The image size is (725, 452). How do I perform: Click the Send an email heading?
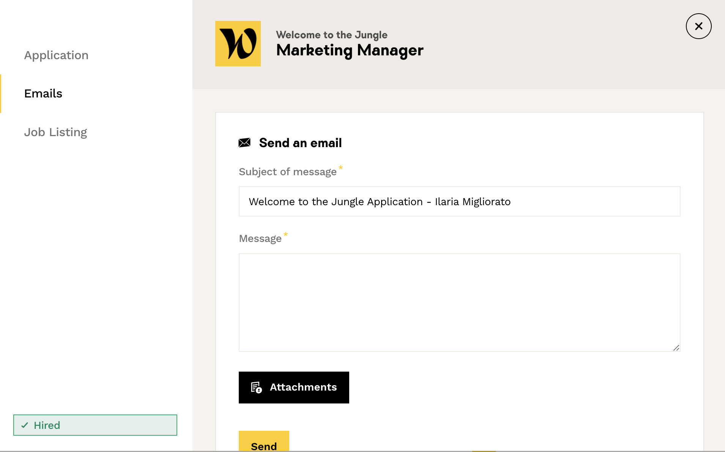(x=300, y=143)
